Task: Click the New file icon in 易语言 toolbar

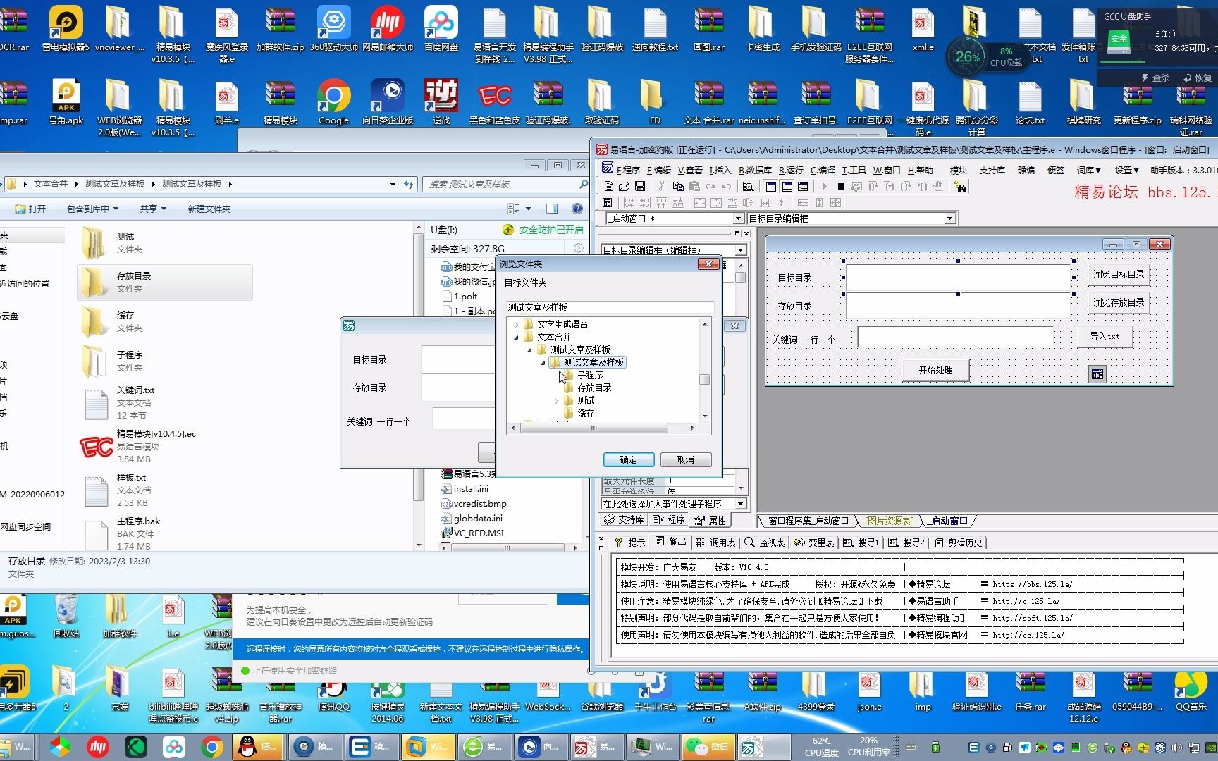Action: pos(608,187)
